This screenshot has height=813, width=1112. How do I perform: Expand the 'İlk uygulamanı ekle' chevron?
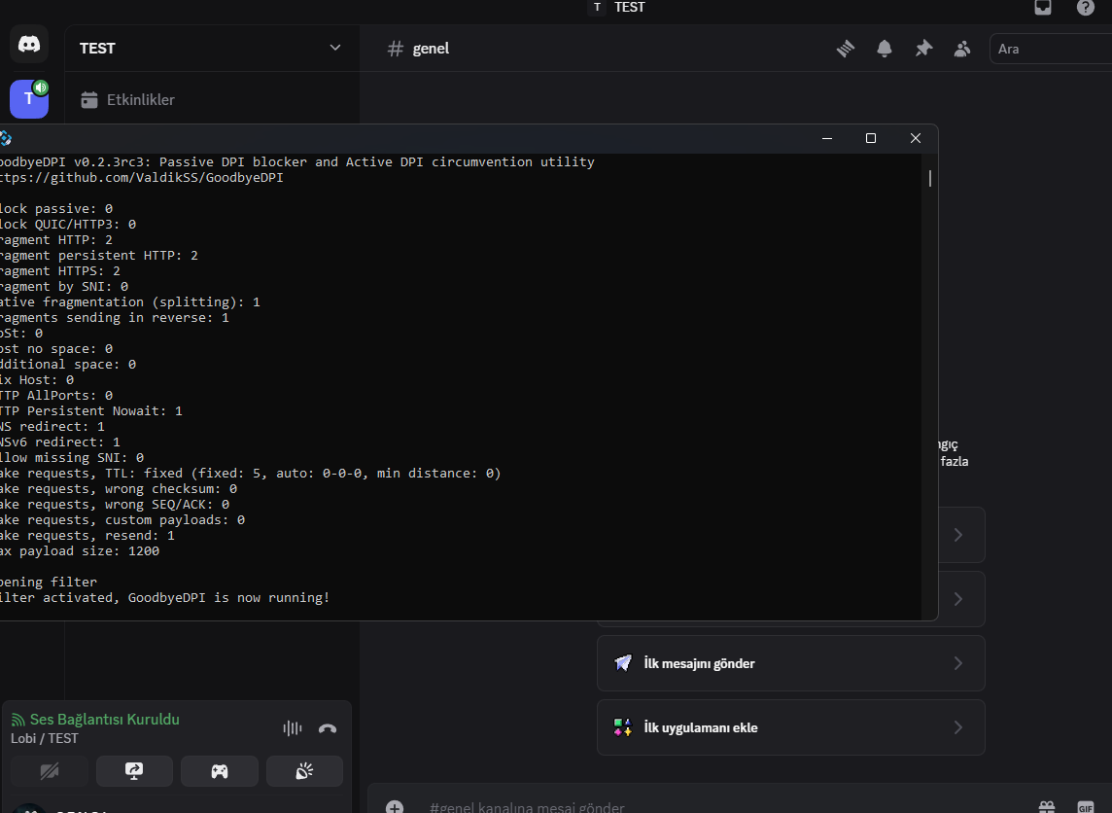click(957, 727)
